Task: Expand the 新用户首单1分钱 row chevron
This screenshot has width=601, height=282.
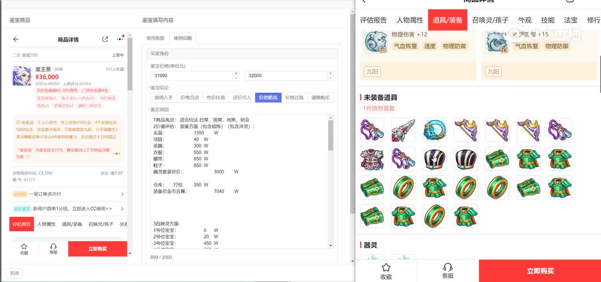Action: [x=123, y=208]
